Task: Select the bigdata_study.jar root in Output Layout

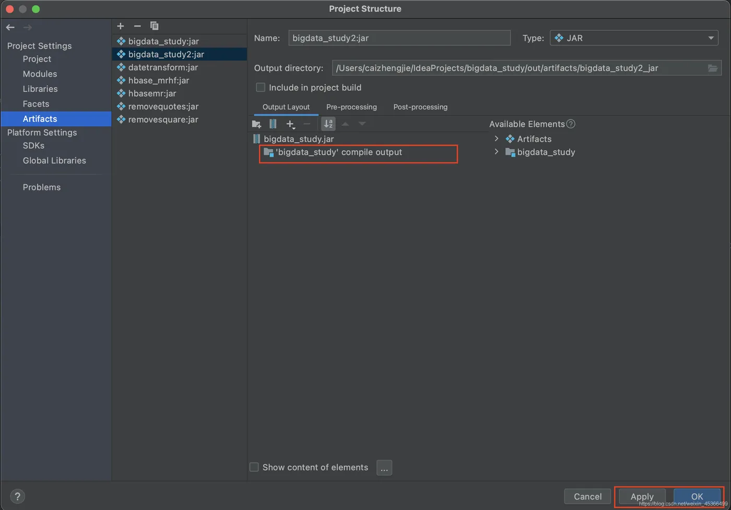Action: [x=299, y=139]
